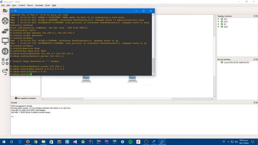Expand PC1 in Topology Summary
The width and height of the screenshot is (258, 145).
[218, 19]
